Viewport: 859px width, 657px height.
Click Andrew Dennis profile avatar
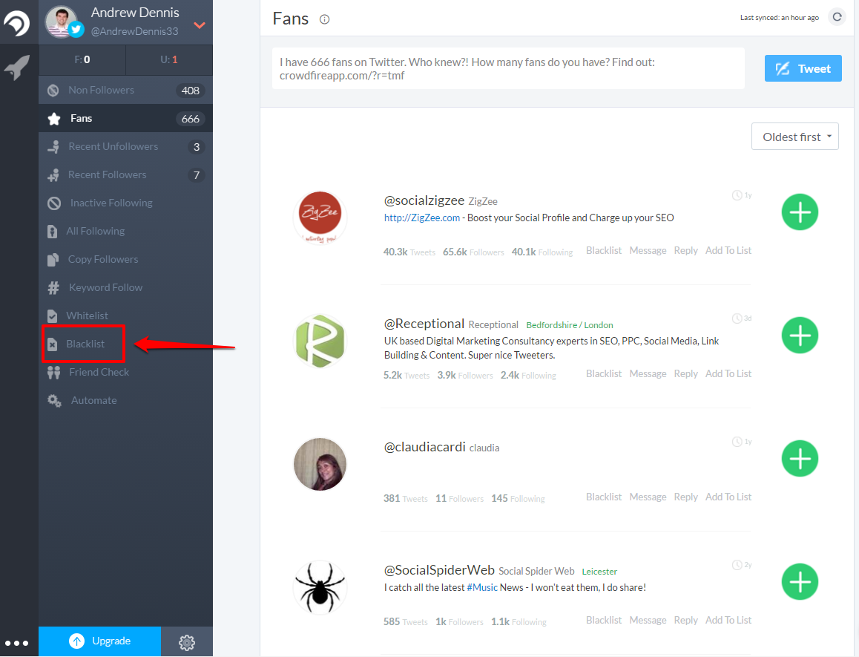[x=62, y=22]
